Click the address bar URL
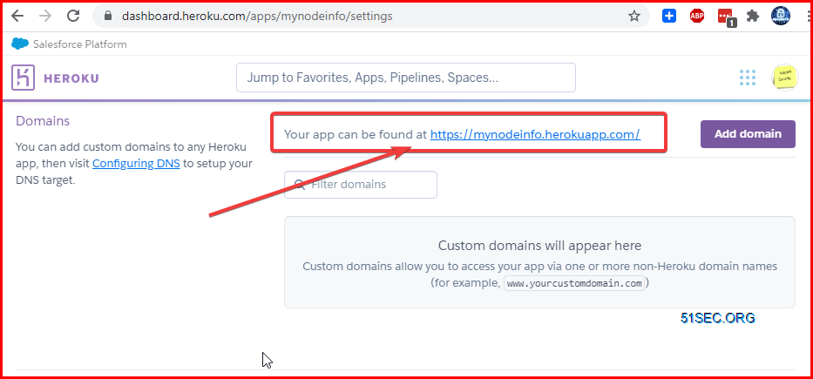Viewport: 813px width, 379px height. pos(257,16)
